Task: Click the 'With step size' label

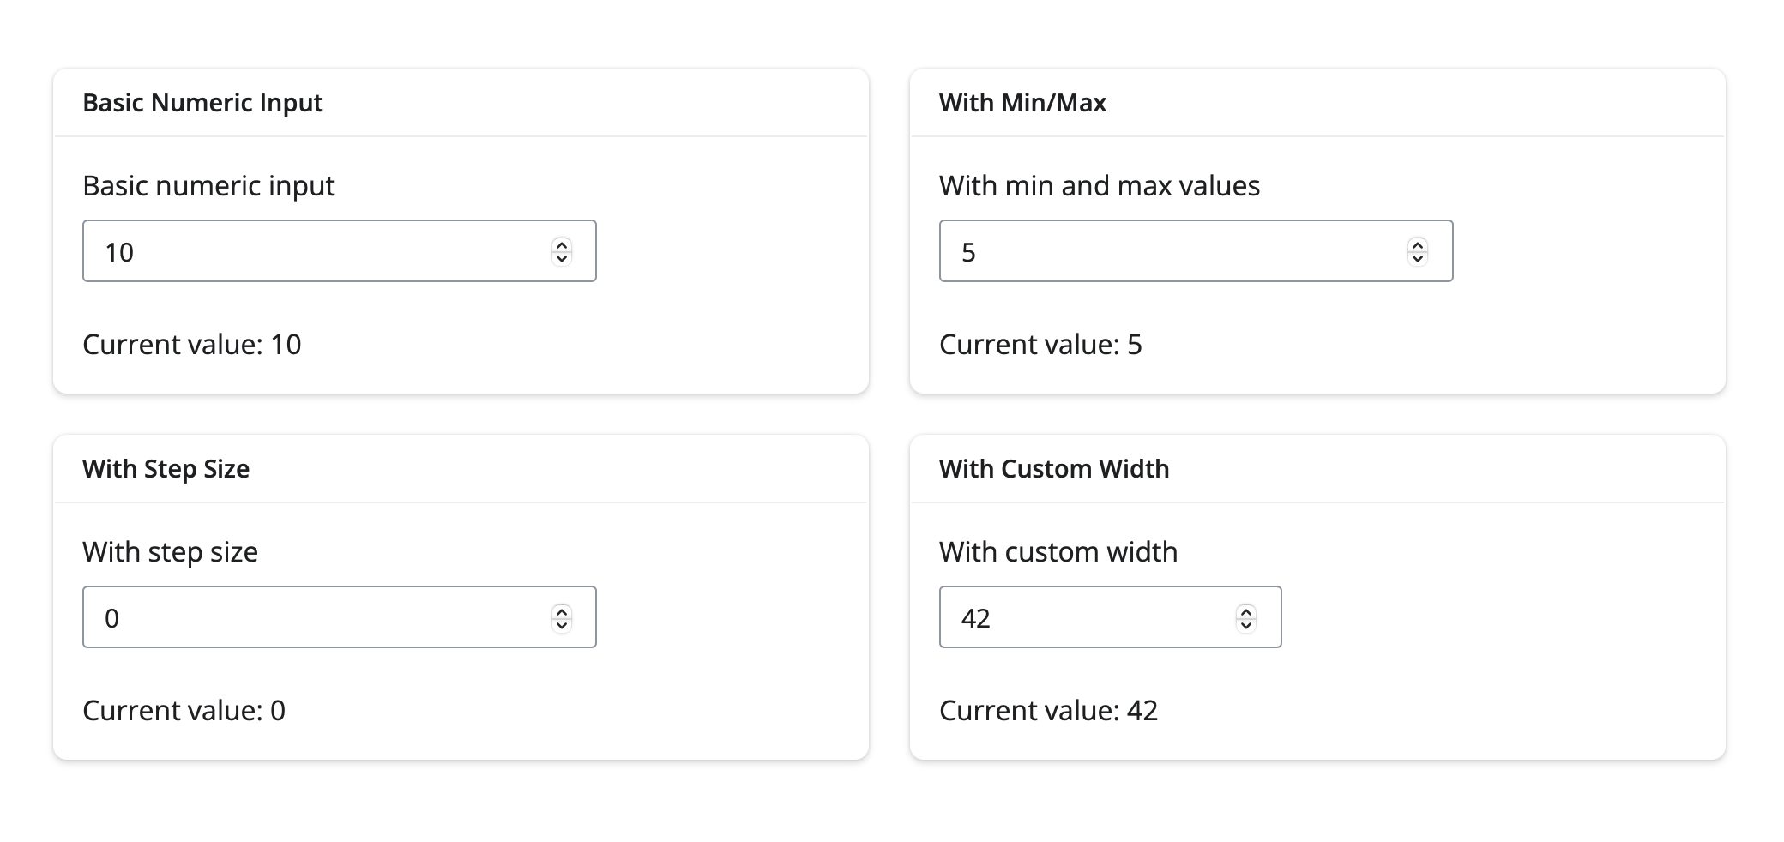Action: coord(171,552)
